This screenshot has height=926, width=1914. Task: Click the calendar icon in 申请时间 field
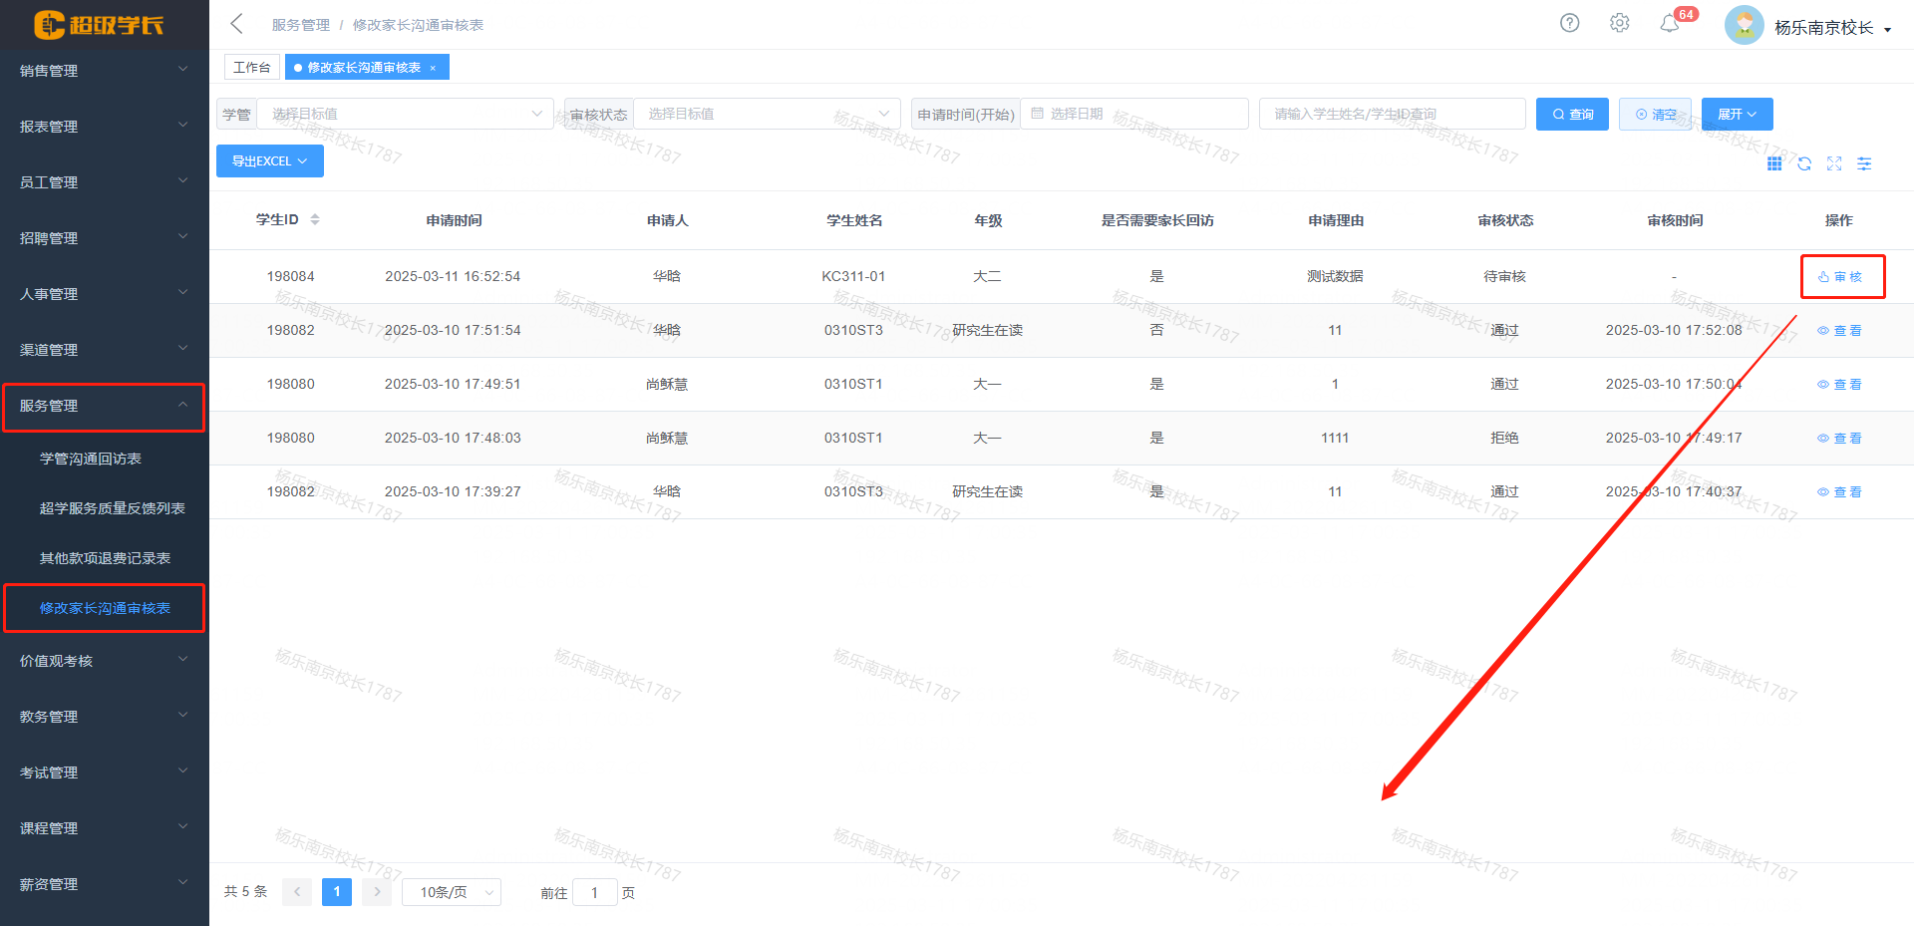click(1037, 114)
